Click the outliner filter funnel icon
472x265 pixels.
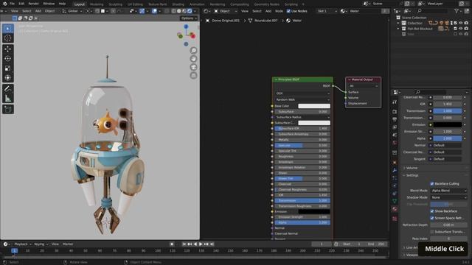pyautogui.click(x=457, y=11)
